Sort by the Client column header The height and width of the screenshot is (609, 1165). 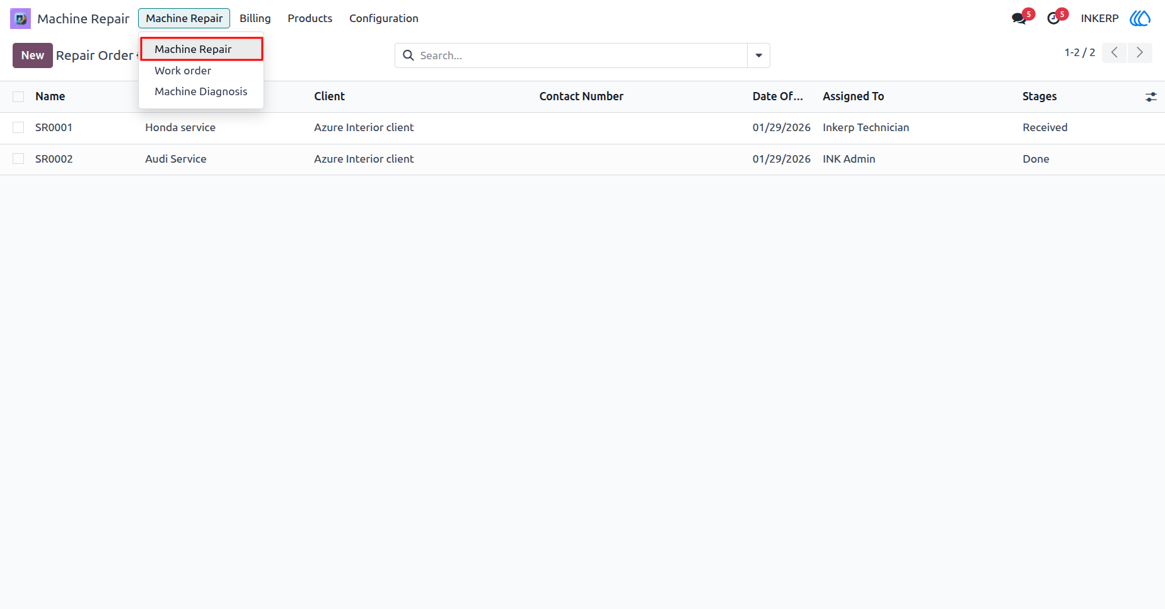point(330,96)
